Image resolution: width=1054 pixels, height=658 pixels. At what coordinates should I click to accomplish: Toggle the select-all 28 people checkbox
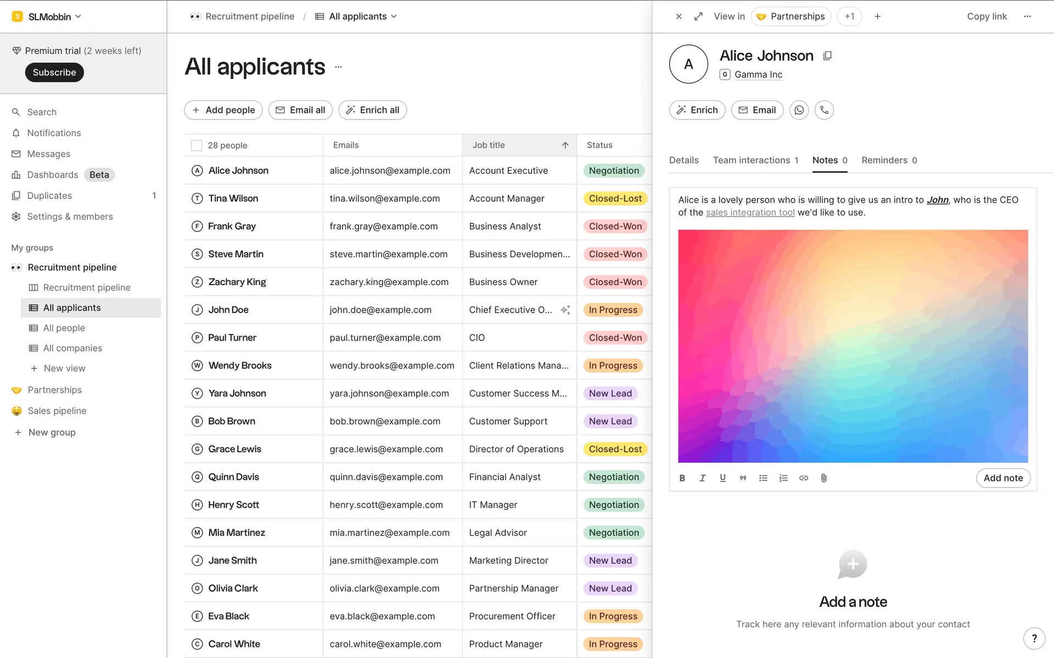[x=197, y=145]
